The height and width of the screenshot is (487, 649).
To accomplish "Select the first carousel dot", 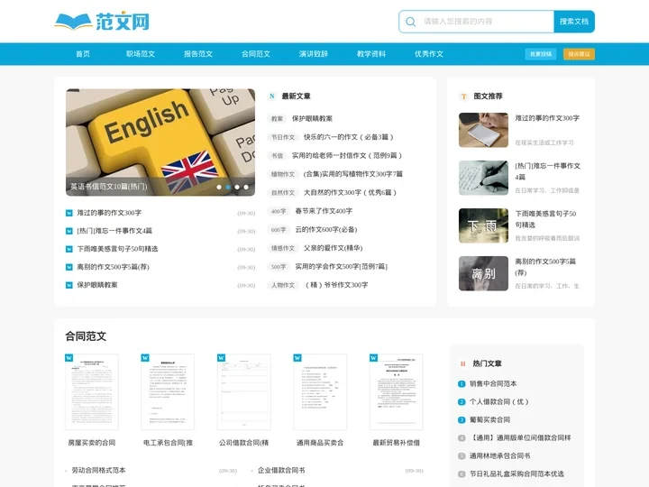I will pyautogui.click(x=219, y=188).
